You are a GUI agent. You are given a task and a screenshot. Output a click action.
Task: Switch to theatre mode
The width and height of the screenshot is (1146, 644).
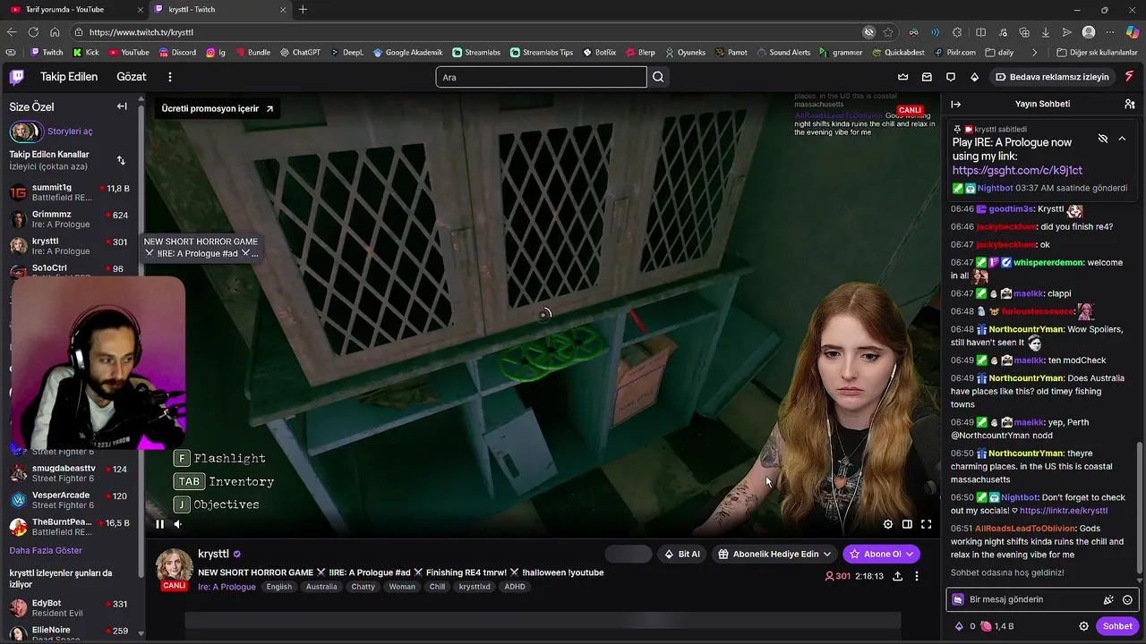pyautogui.click(x=907, y=524)
